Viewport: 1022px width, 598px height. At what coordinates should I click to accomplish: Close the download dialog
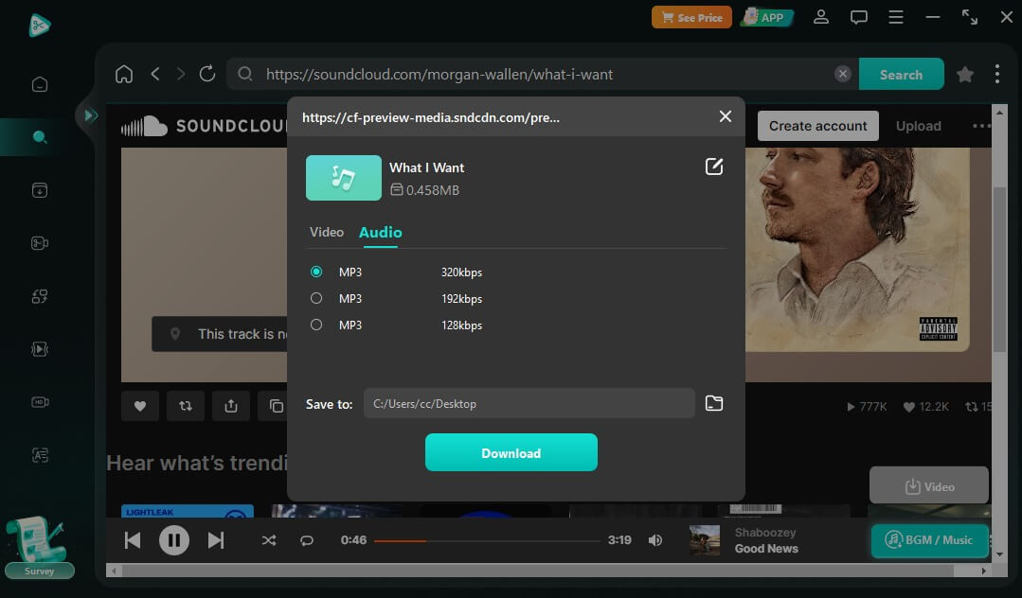click(725, 116)
